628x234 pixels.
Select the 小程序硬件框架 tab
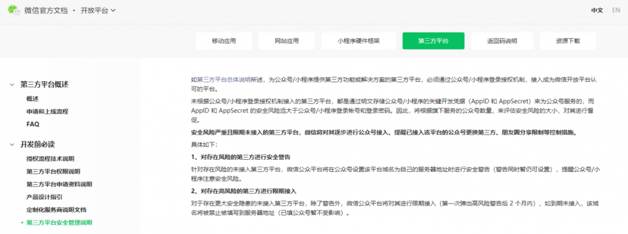click(x=358, y=41)
